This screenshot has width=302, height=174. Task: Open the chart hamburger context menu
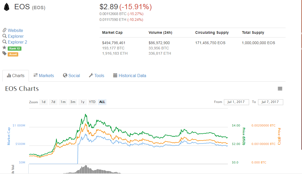[280, 88]
